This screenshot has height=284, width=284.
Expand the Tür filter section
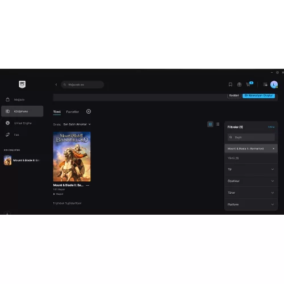[251, 169]
